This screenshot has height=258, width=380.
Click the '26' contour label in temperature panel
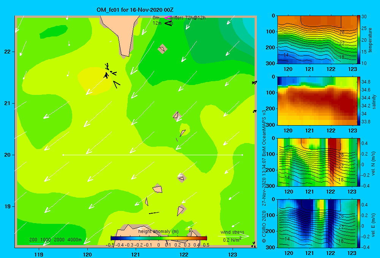pyautogui.click(x=342, y=33)
